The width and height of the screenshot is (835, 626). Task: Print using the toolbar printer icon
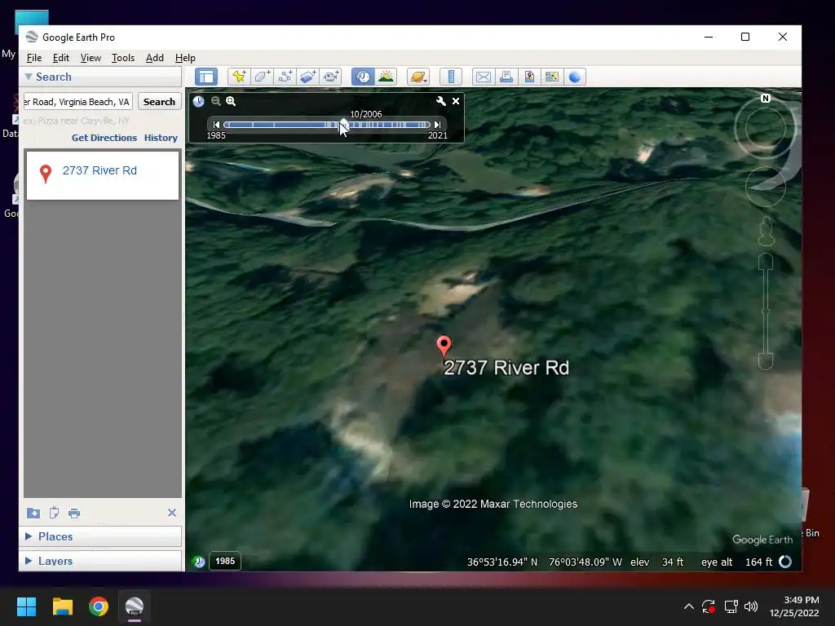coord(506,77)
